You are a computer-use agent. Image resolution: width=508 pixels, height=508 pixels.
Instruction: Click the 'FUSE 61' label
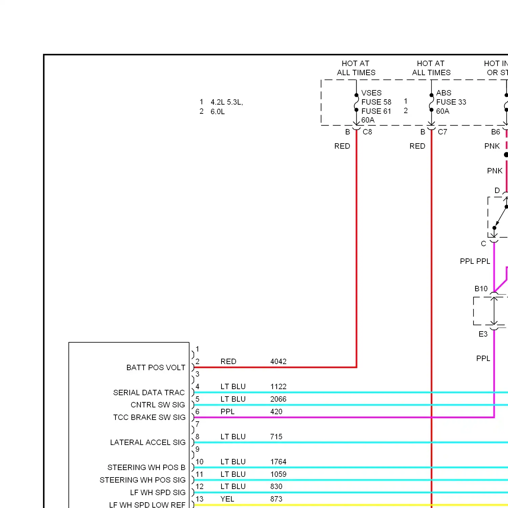(376, 111)
